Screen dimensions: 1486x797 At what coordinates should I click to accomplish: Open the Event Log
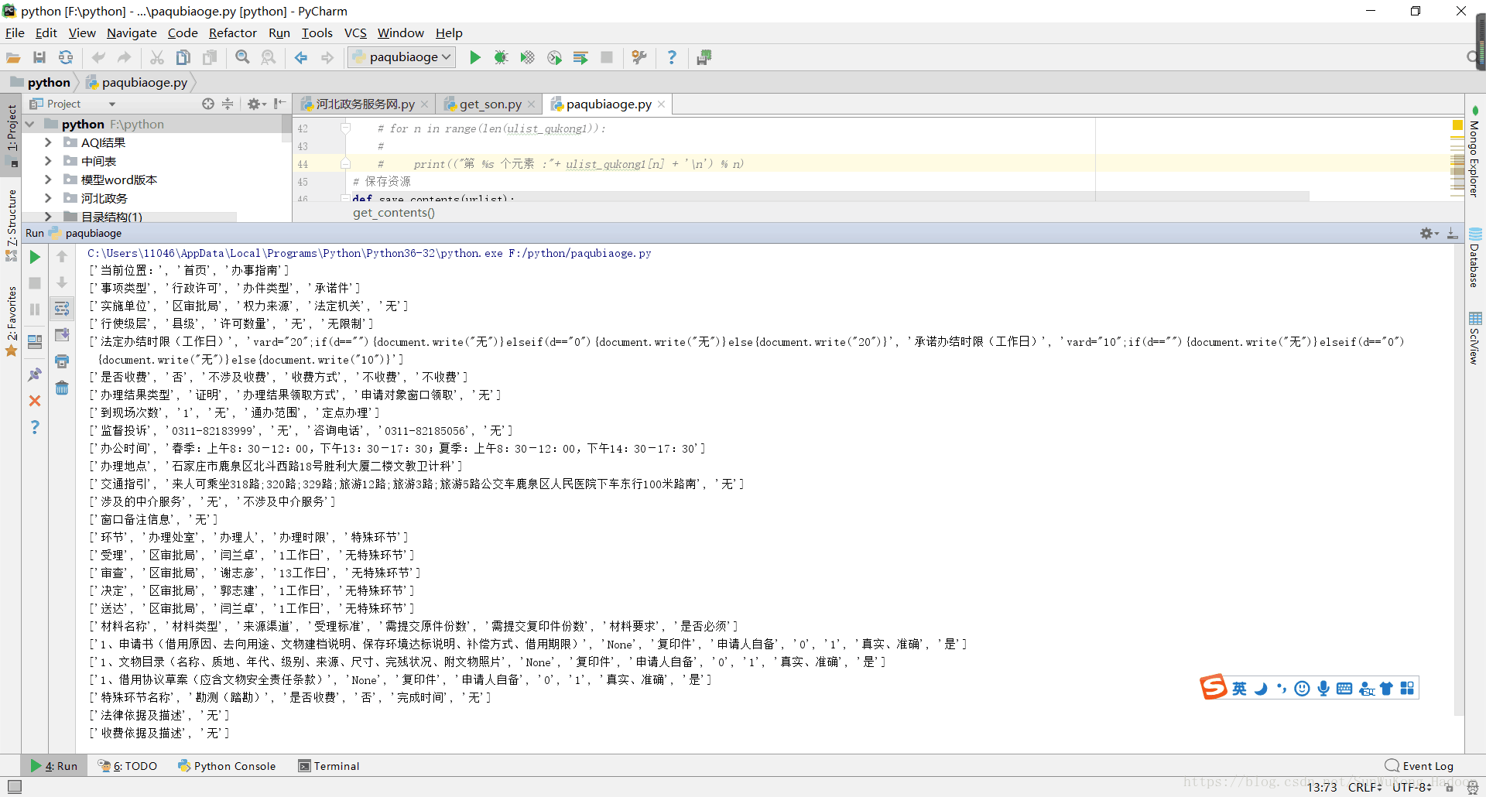point(1419,766)
